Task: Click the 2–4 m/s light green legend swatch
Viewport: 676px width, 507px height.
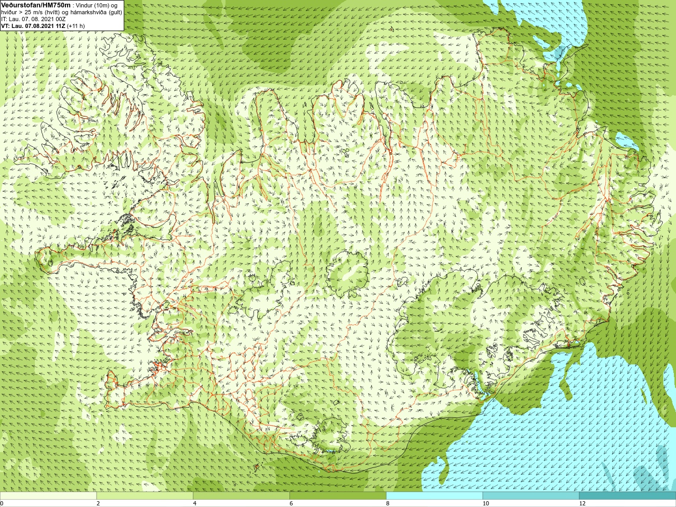Action: (x=145, y=496)
